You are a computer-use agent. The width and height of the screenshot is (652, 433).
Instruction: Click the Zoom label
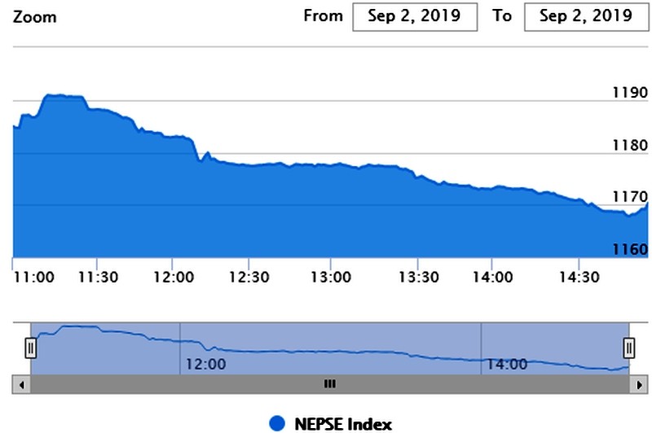coord(35,17)
